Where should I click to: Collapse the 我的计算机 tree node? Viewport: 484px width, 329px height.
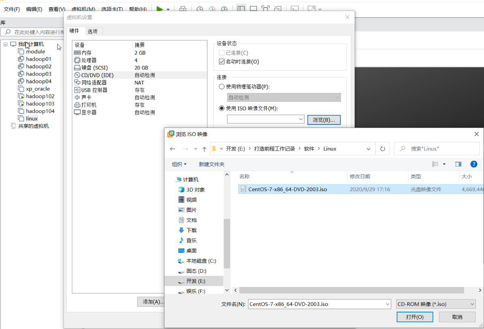pyautogui.click(x=6, y=44)
